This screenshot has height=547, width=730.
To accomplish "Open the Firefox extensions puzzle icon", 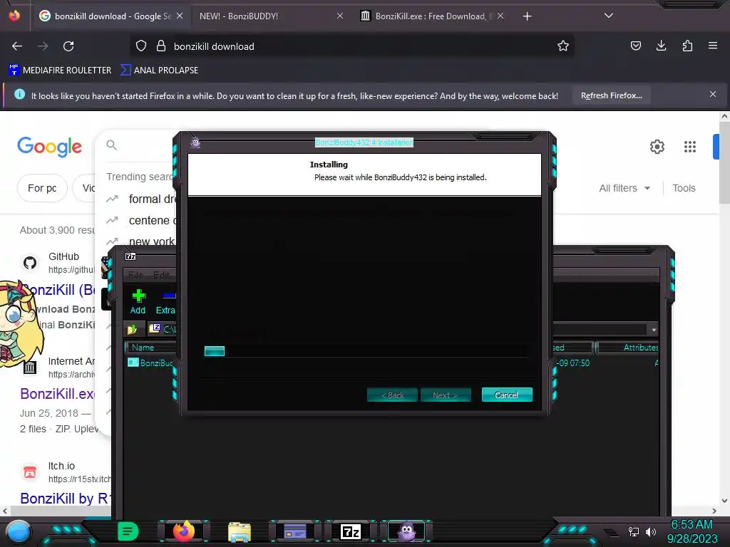I will click(687, 46).
